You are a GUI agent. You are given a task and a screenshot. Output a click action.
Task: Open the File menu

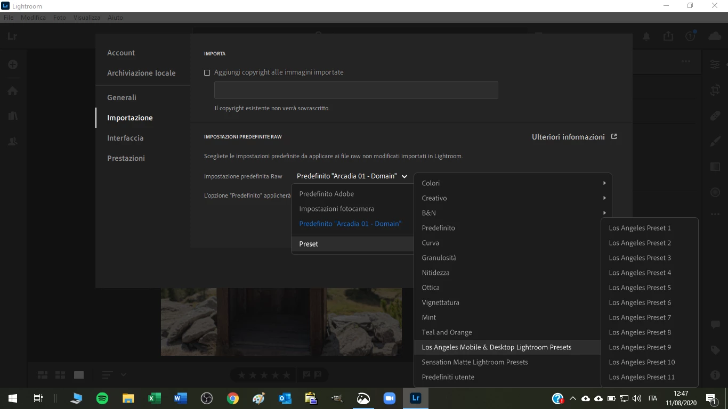9,18
